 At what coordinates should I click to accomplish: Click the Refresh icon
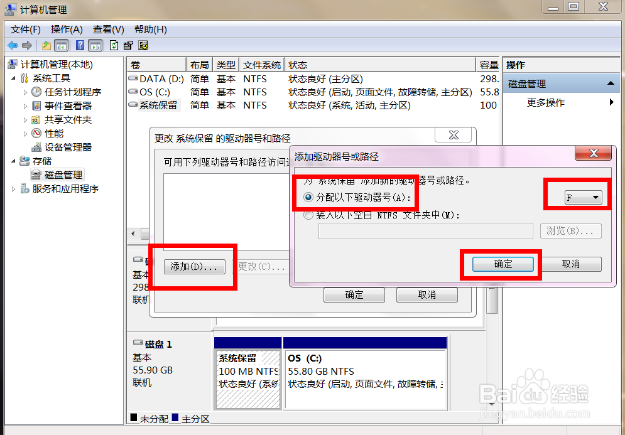114,45
